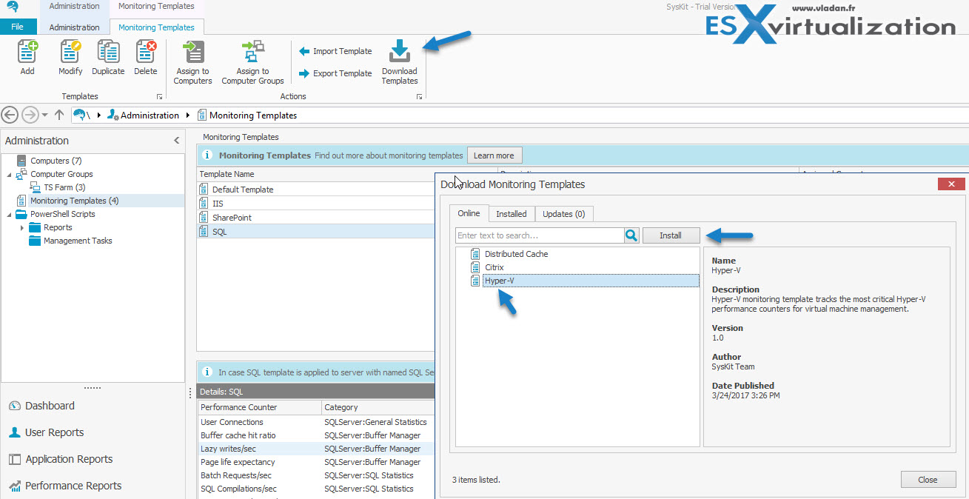
Task: Open the Updates (0) tab
Action: (564, 214)
